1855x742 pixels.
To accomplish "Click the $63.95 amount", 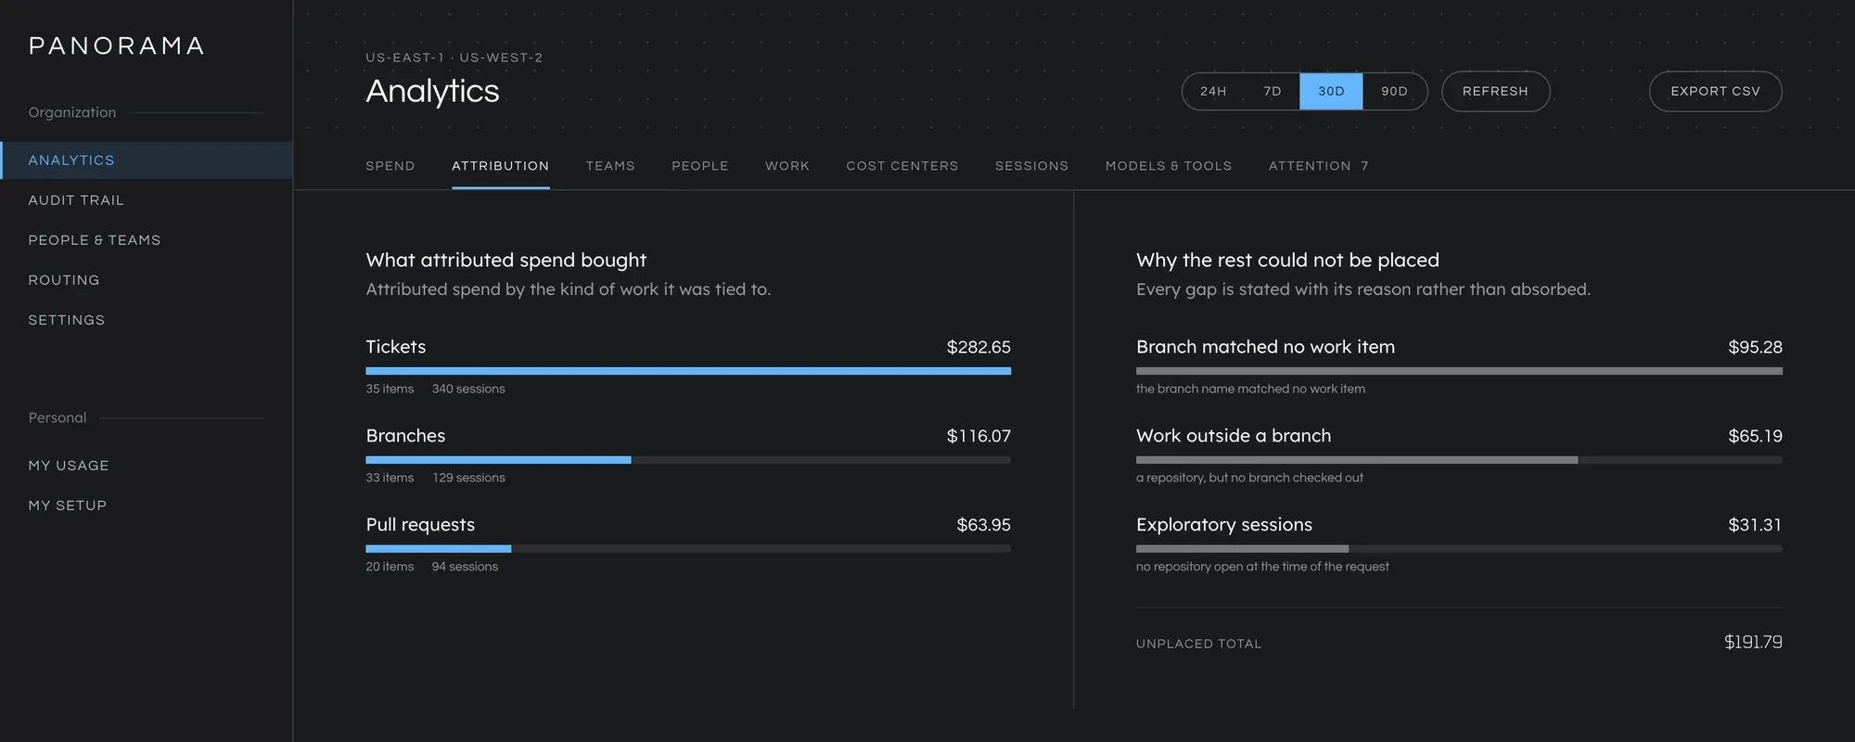I will (x=983, y=525).
